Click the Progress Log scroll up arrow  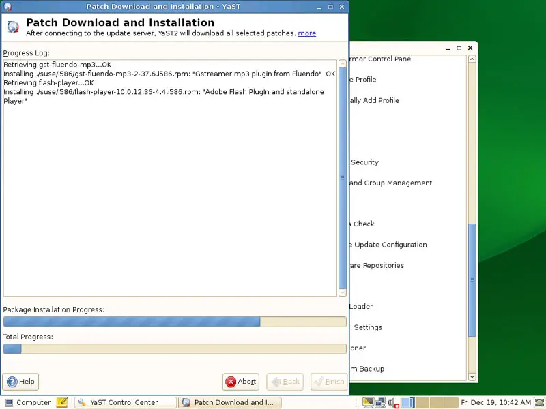click(343, 64)
